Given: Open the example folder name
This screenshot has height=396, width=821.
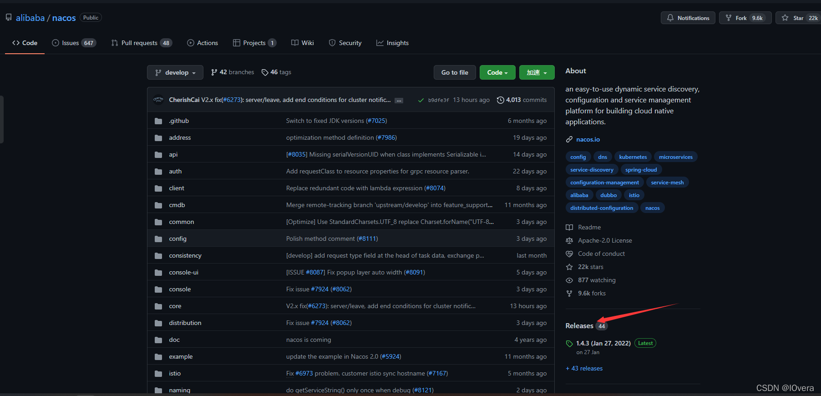Looking at the screenshot, I should 181,357.
